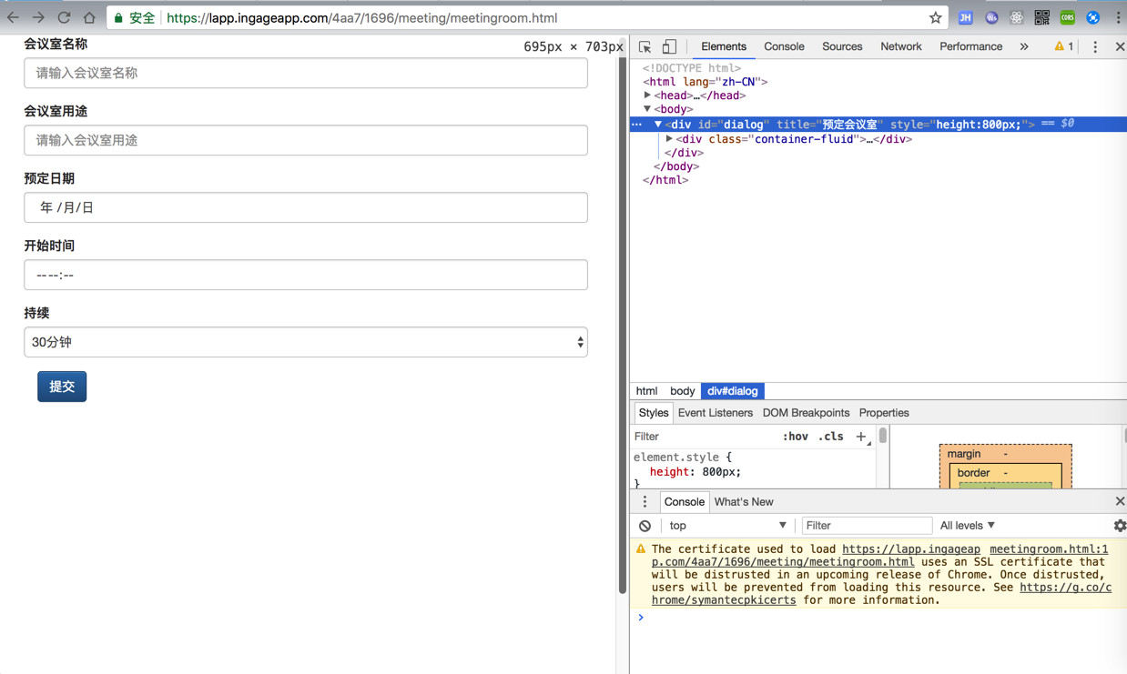This screenshot has height=674, width=1127.
Task: Open the warnings count indicator
Action: [1064, 46]
